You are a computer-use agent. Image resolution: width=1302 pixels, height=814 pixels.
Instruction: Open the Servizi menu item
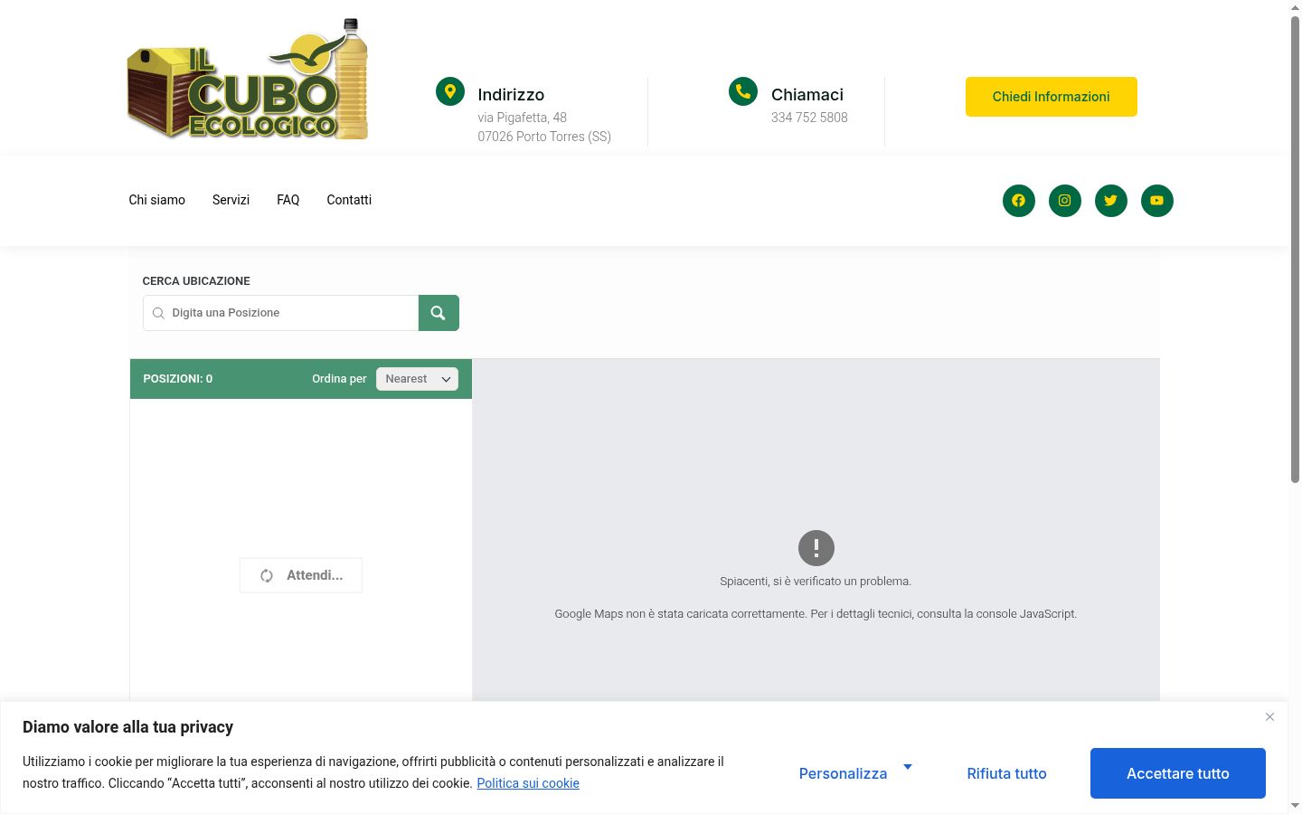point(231,200)
